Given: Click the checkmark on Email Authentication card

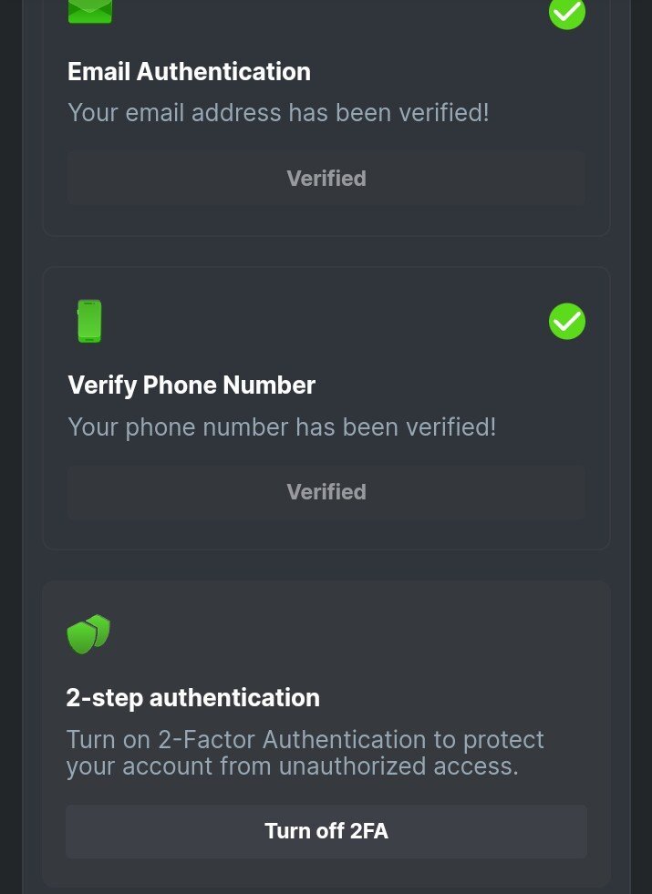Looking at the screenshot, I should tap(566, 12).
